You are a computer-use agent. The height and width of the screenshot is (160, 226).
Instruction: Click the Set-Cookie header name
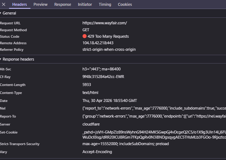[9, 132]
